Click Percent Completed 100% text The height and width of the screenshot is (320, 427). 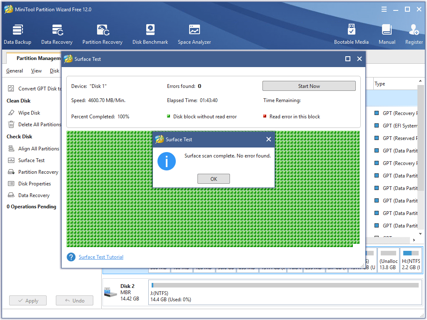click(x=100, y=117)
